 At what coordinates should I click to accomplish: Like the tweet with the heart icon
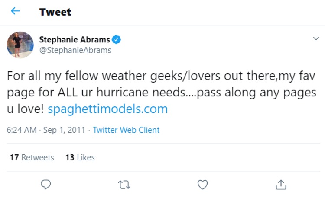(x=202, y=185)
